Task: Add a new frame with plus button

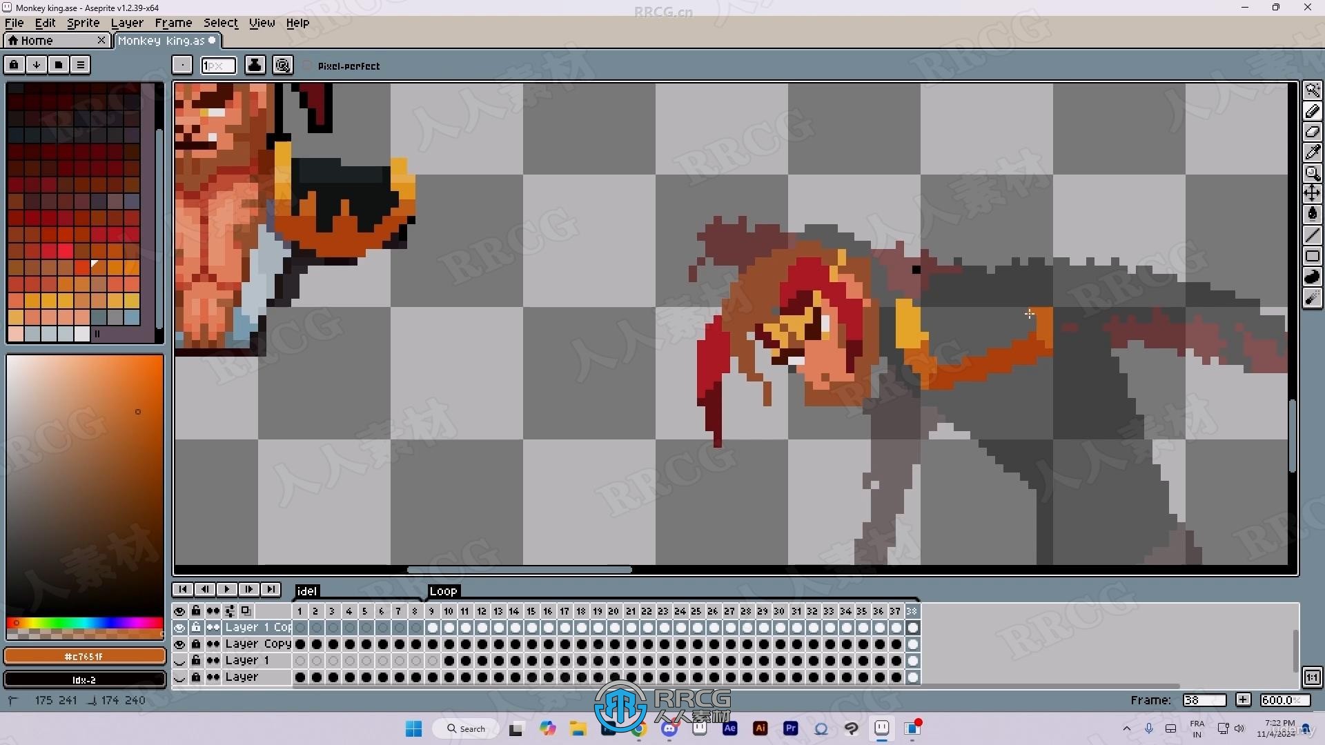Action: click(x=1243, y=700)
